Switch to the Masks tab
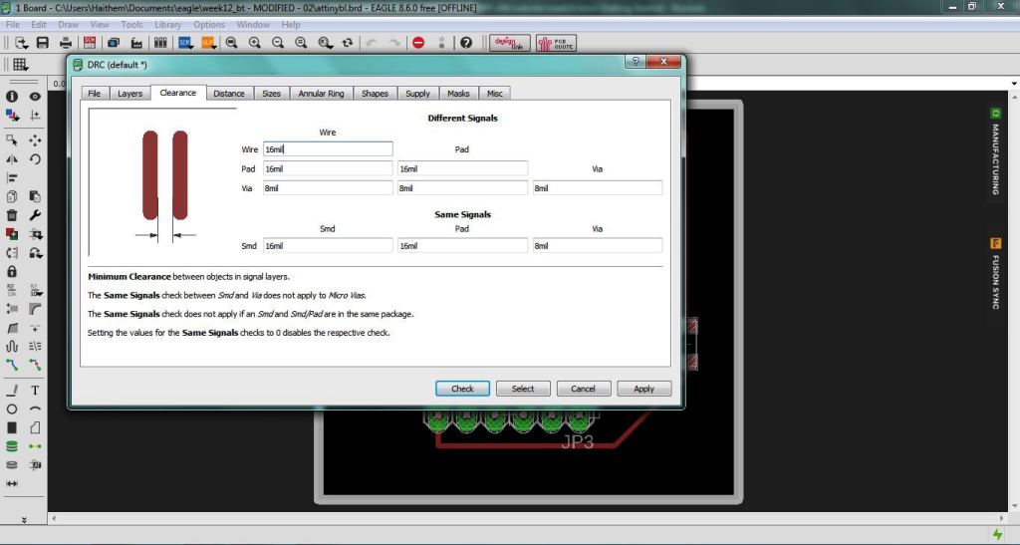The height and width of the screenshot is (545, 1020). click(x=458, y=93)
